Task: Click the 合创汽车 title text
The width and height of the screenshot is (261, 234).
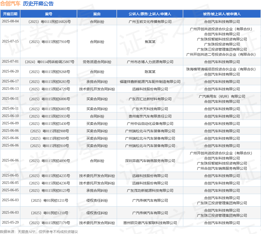Action: point(10,4)
